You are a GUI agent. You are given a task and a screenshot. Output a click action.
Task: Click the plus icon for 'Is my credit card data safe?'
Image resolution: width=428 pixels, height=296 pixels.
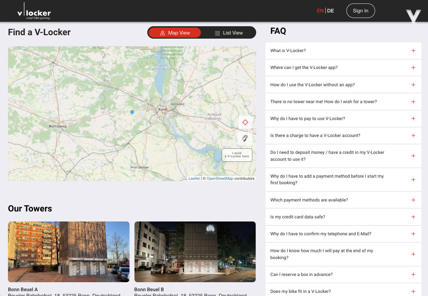(x=413, y=217)
